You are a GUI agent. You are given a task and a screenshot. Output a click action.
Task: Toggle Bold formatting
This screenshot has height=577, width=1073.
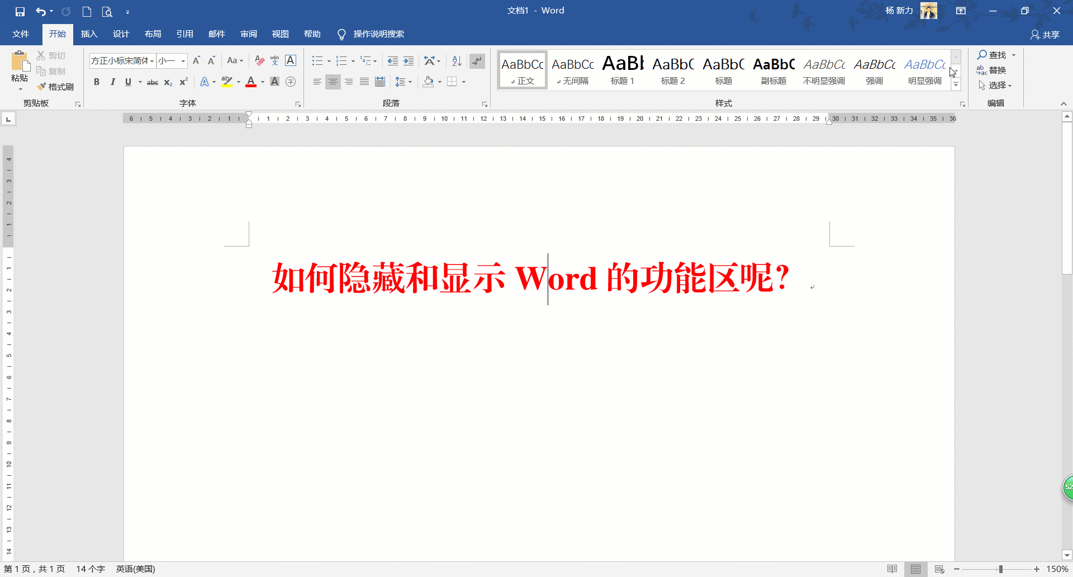[97, 82]
